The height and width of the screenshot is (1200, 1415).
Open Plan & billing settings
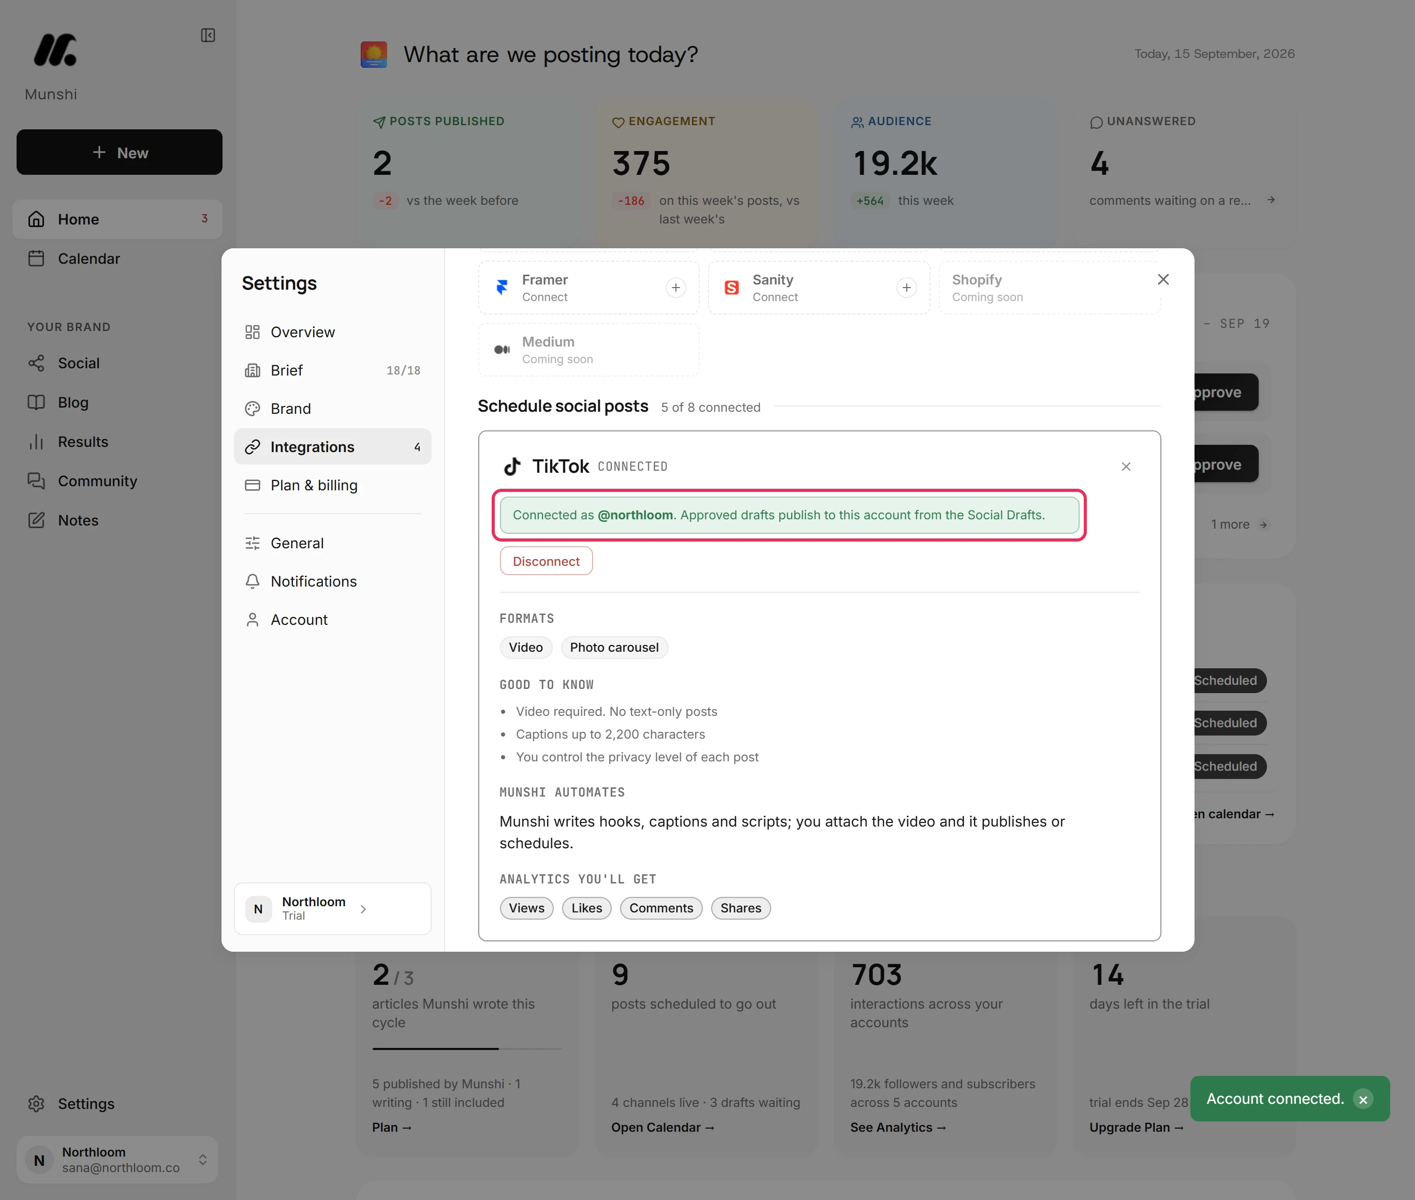pyautogui.click(x=332, y=485)
